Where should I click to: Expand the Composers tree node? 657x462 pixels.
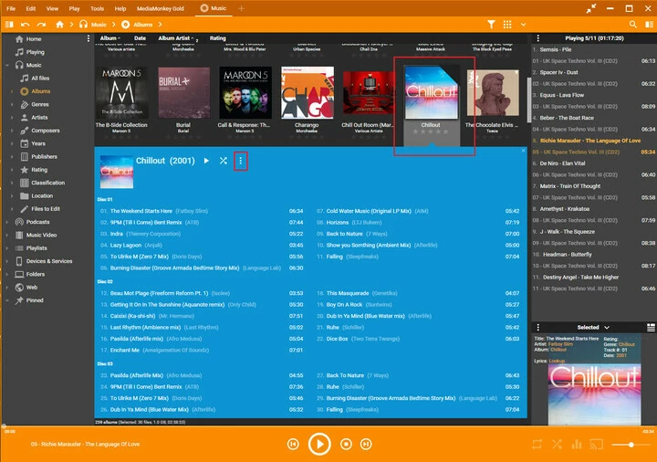pos(12,131)
